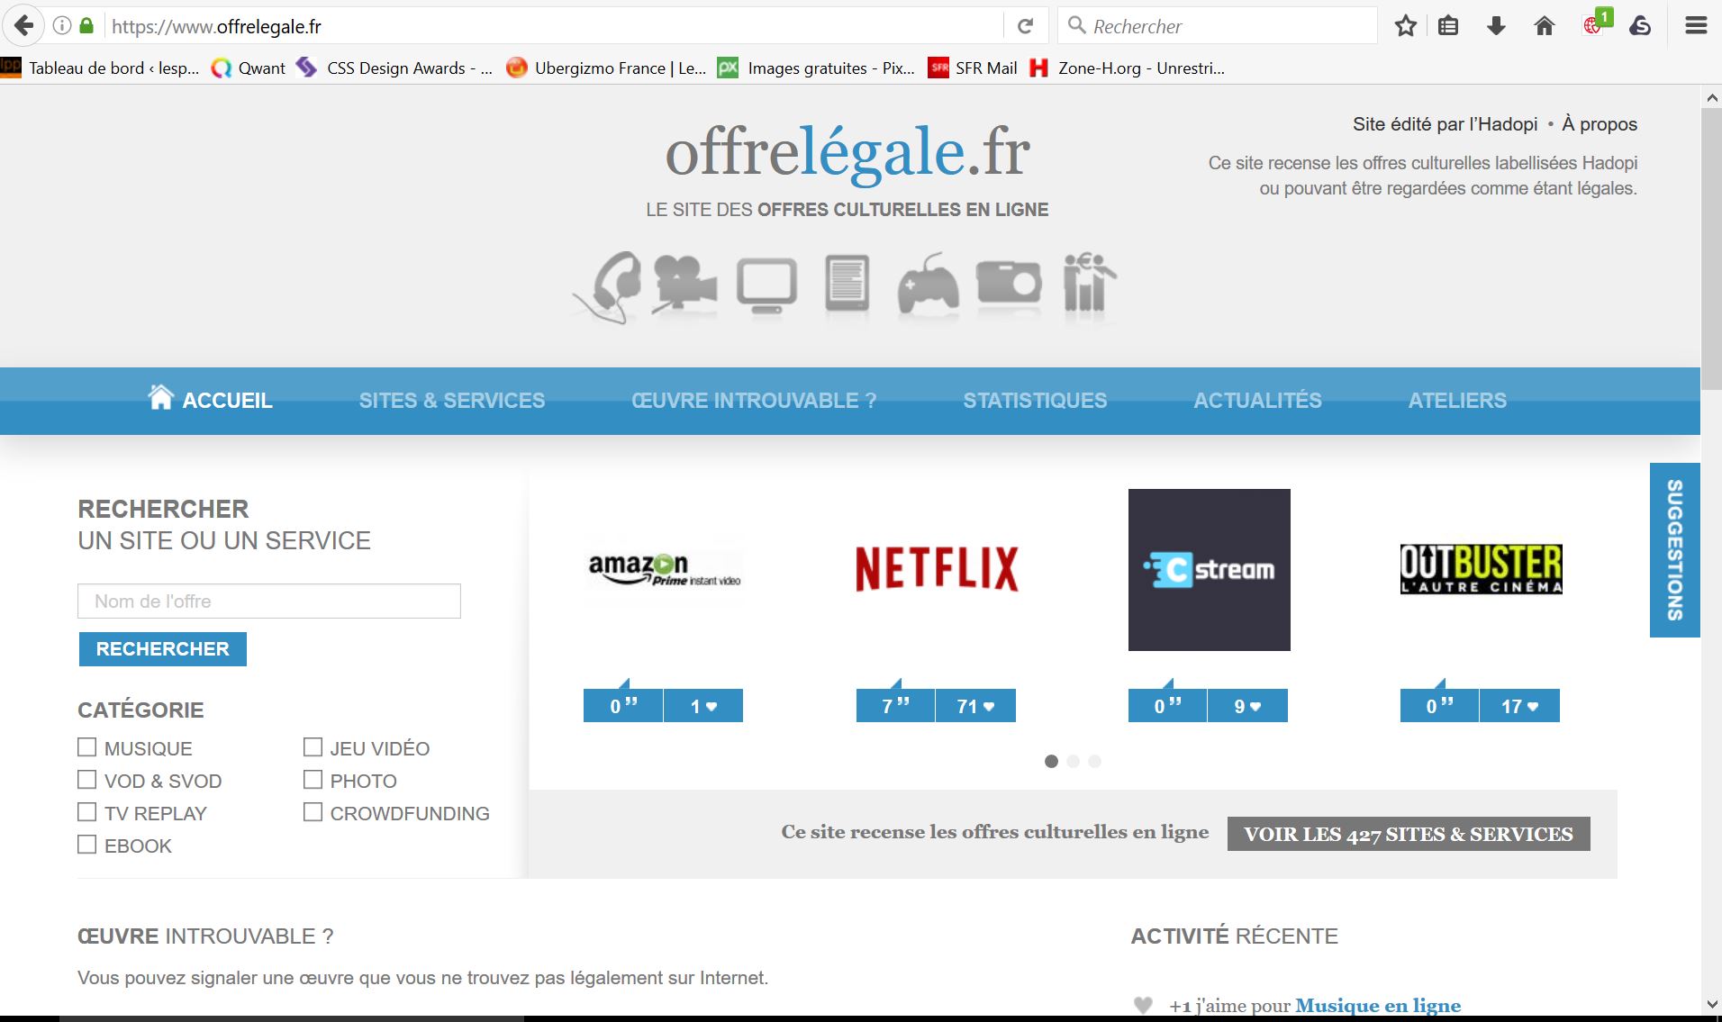The height and width of the screenshot is (1022, 1722).
Task: Click the ebook reader icon
Action: click(x=847, y=285)
